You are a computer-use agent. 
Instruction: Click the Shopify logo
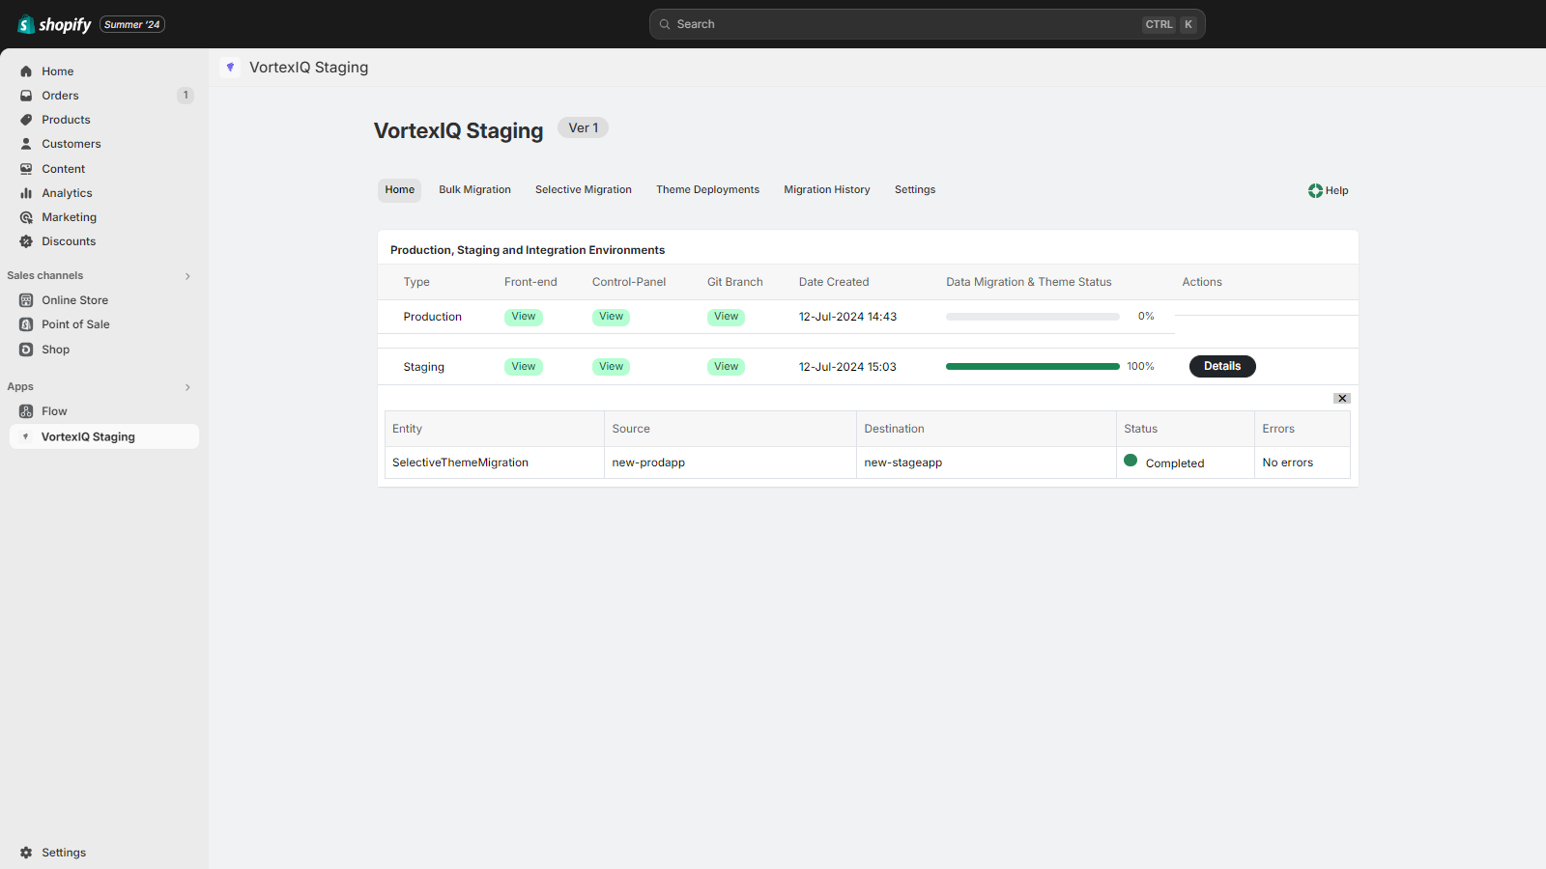click(x=54, y=24)
